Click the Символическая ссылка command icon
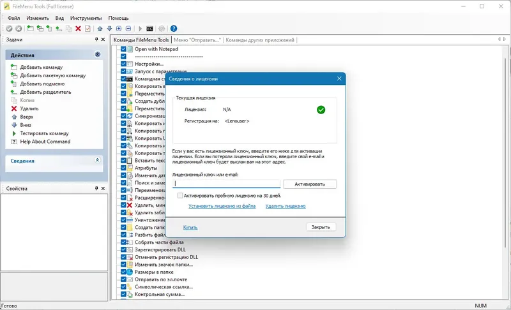The height and width of the screenshot is (310, 511). coord(130,287)
